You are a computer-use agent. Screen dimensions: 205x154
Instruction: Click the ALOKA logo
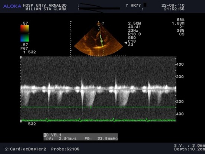pos(12,6)
